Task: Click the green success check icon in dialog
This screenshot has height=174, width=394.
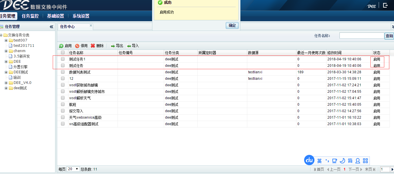Action: click(160, 3)
